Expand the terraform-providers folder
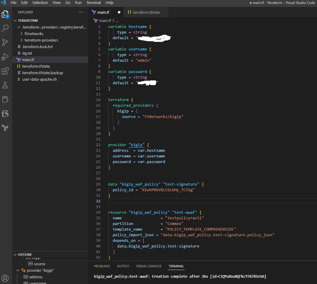 tap(41, 40)
